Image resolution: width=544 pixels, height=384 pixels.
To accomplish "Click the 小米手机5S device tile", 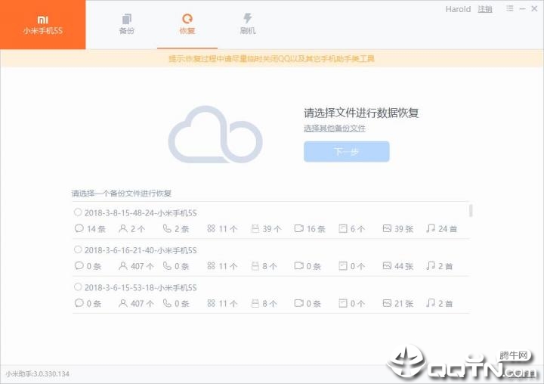I will tap(42, 25).
